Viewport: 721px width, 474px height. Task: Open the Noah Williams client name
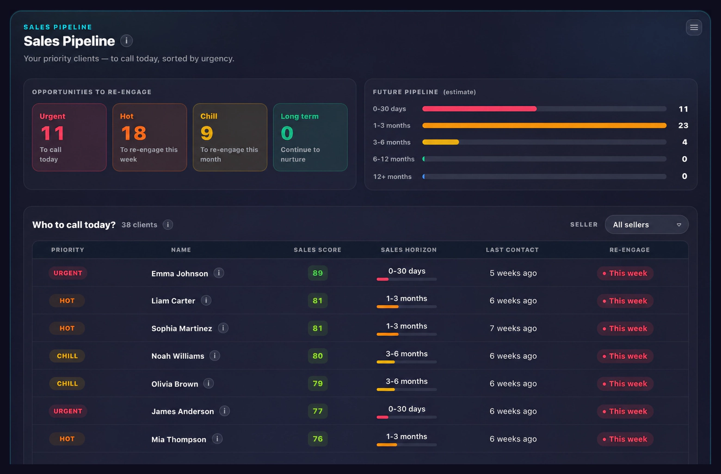(x=178, y=356)
